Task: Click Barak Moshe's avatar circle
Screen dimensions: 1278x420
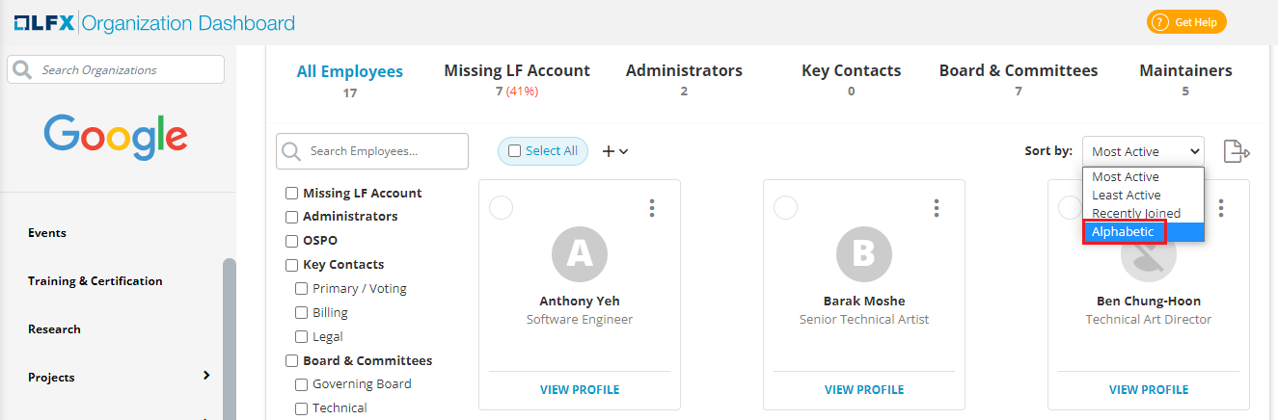Action: (x=863, y=252)
